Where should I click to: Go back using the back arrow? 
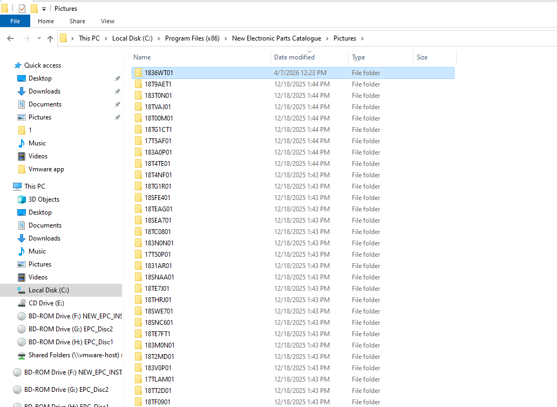click(10, 38)
